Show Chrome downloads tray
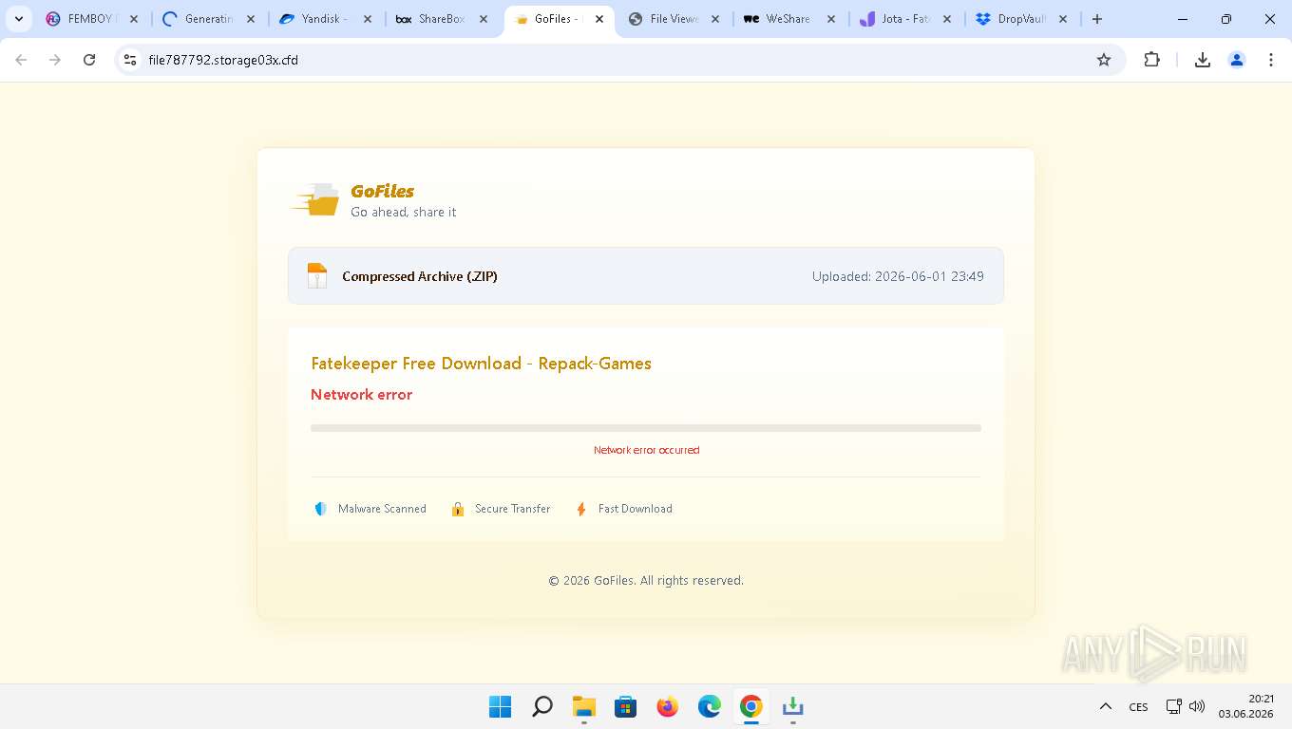Screen dimensions: 1292x729 tap(1202, 60)
